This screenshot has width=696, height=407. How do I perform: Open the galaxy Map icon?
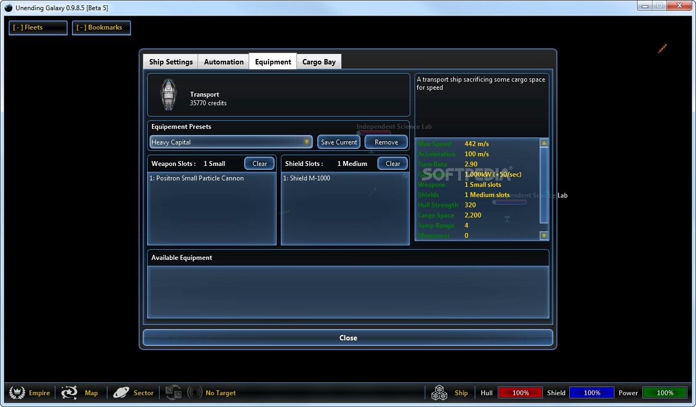coord(69,393)
